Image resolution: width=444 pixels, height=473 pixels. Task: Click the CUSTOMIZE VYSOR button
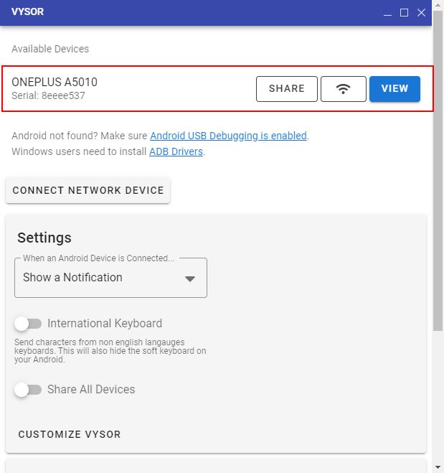(70, 434)
